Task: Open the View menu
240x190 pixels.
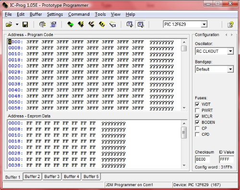Action: (116, 14)
